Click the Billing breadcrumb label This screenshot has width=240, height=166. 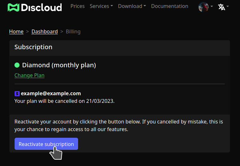point(73,31)
